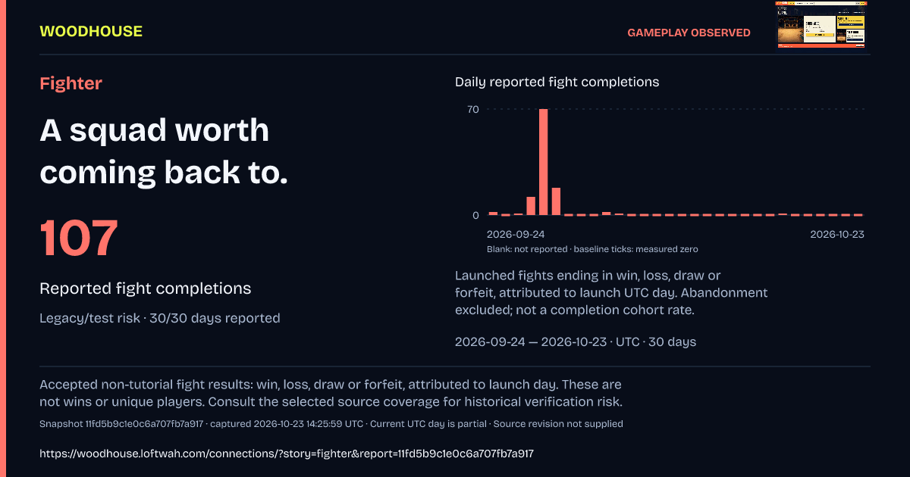Select the bar just left of the peak

tap(531, 206)
